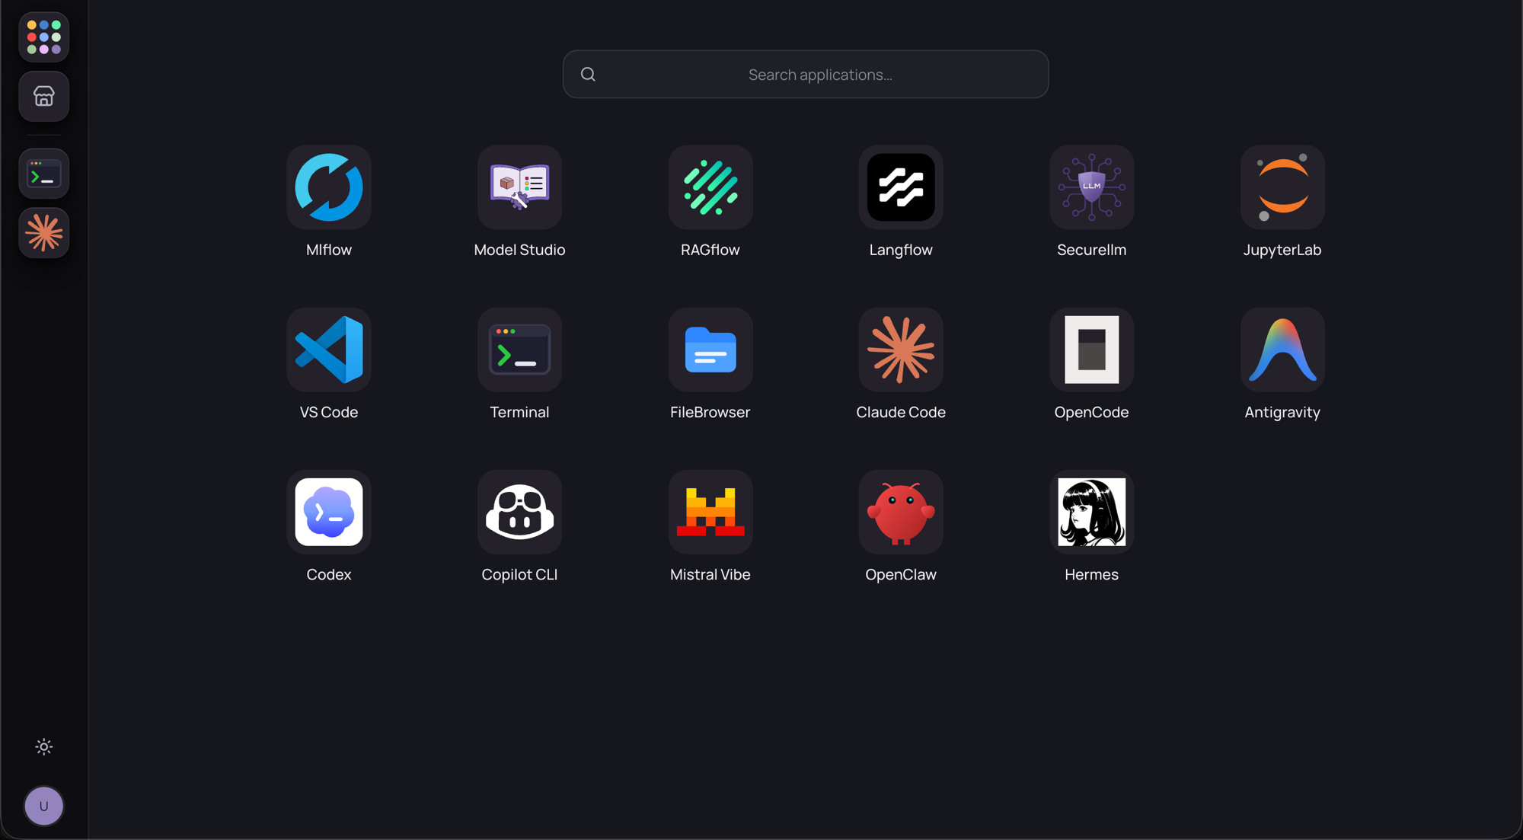The width and height of the screenshot is (1523, 840).
Task: Launch the Terminal app in the grid
Action: click(x=519, y=350)
